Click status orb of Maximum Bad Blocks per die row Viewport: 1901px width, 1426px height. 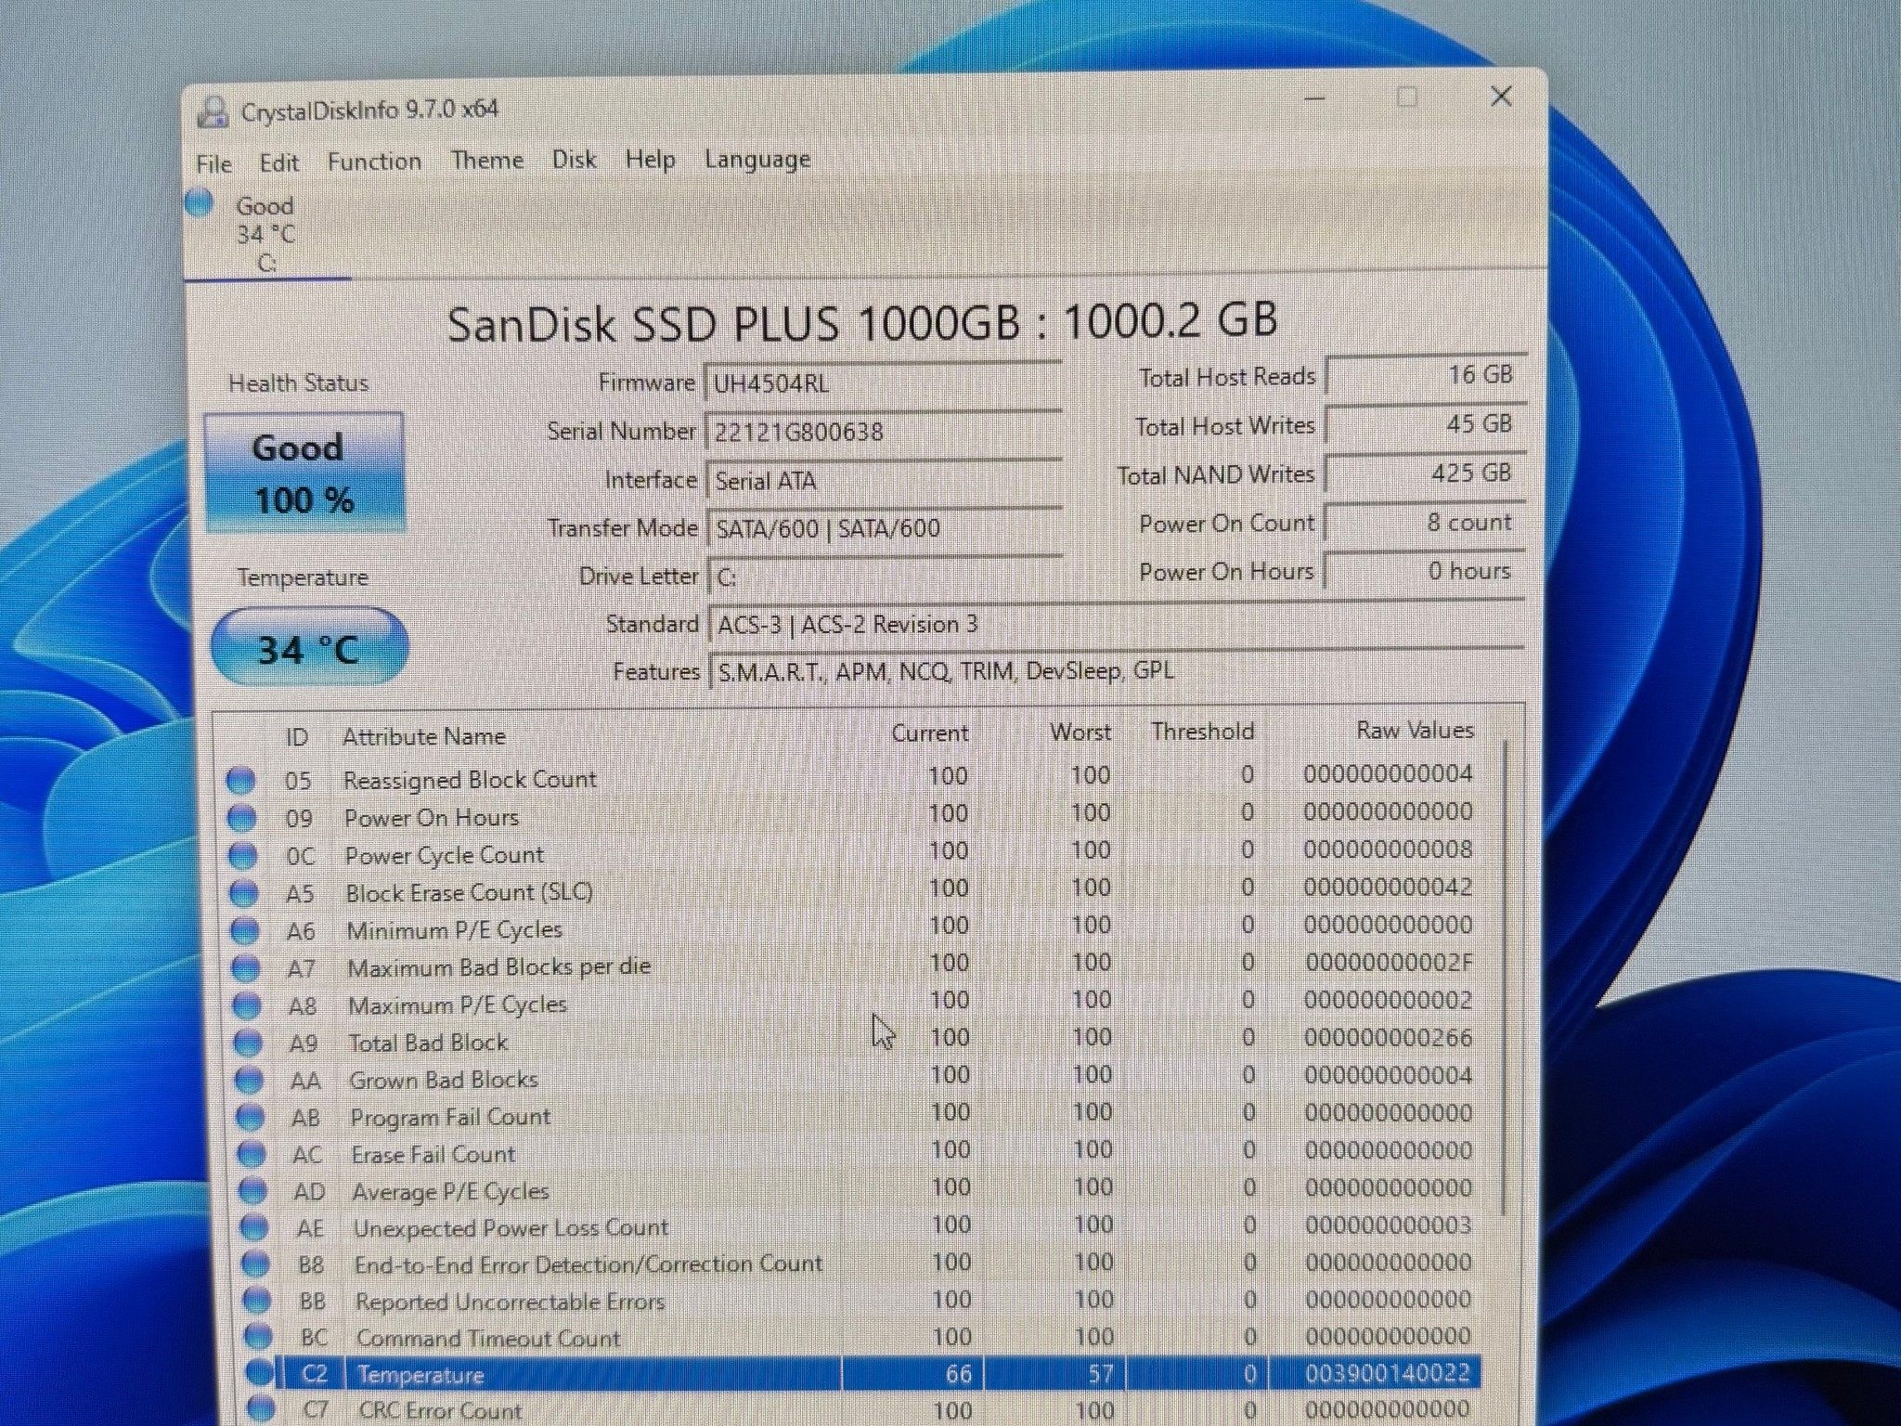click(246, 968)
